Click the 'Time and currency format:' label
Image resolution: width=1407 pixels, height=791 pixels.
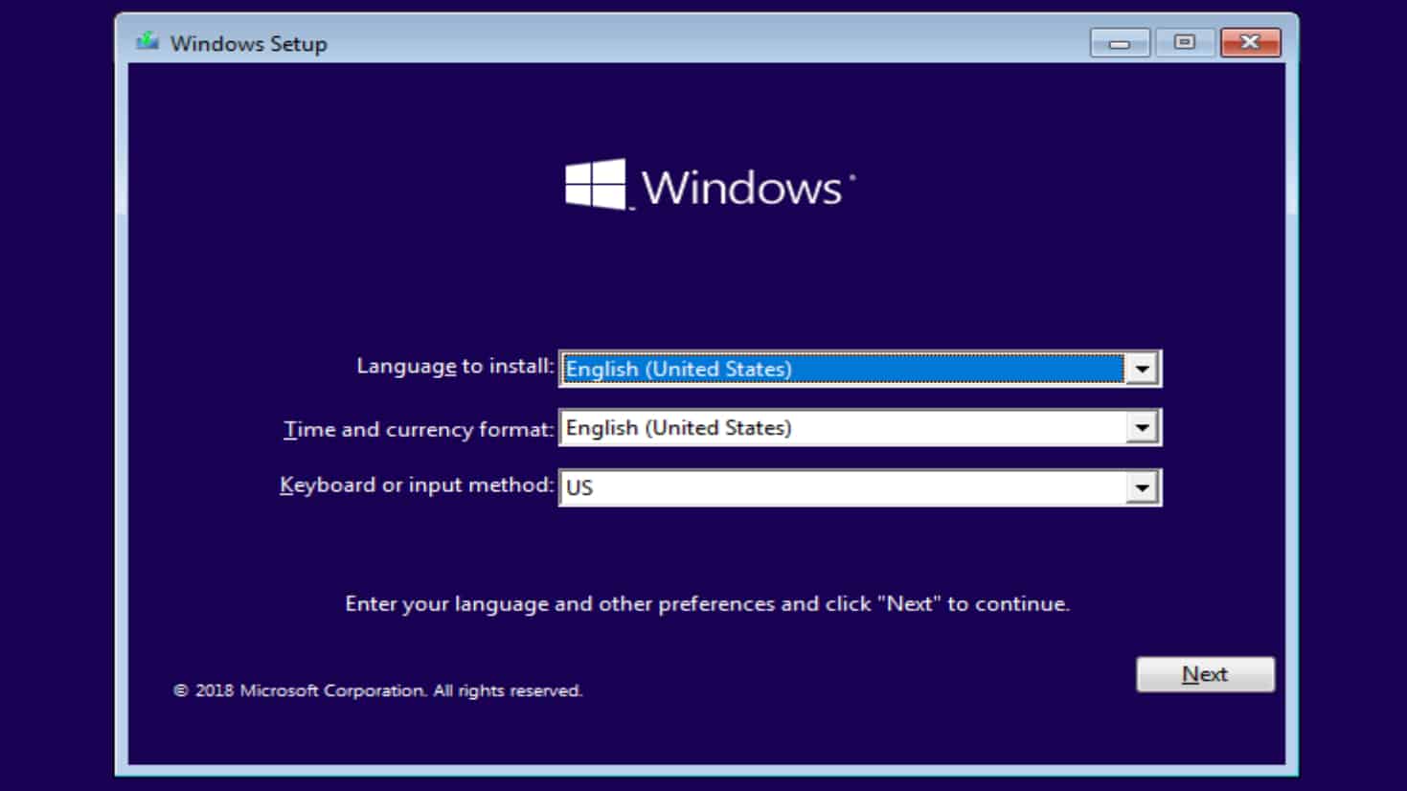419,429
